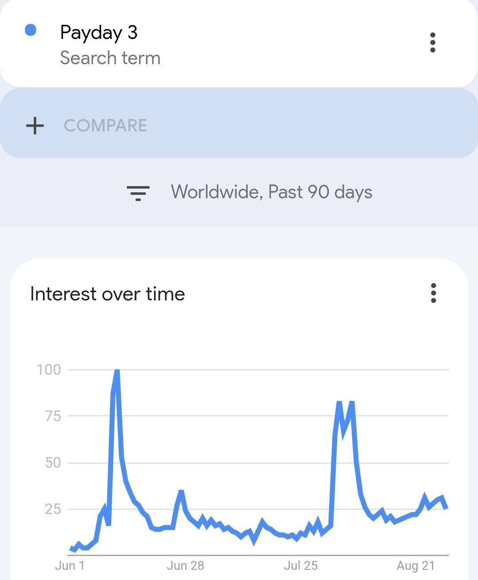Tap the 50 value axis label

pos(53,462)
